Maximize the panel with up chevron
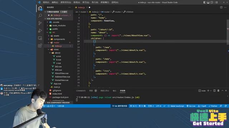This screenshot has width=229, height=128. [223, 91]
